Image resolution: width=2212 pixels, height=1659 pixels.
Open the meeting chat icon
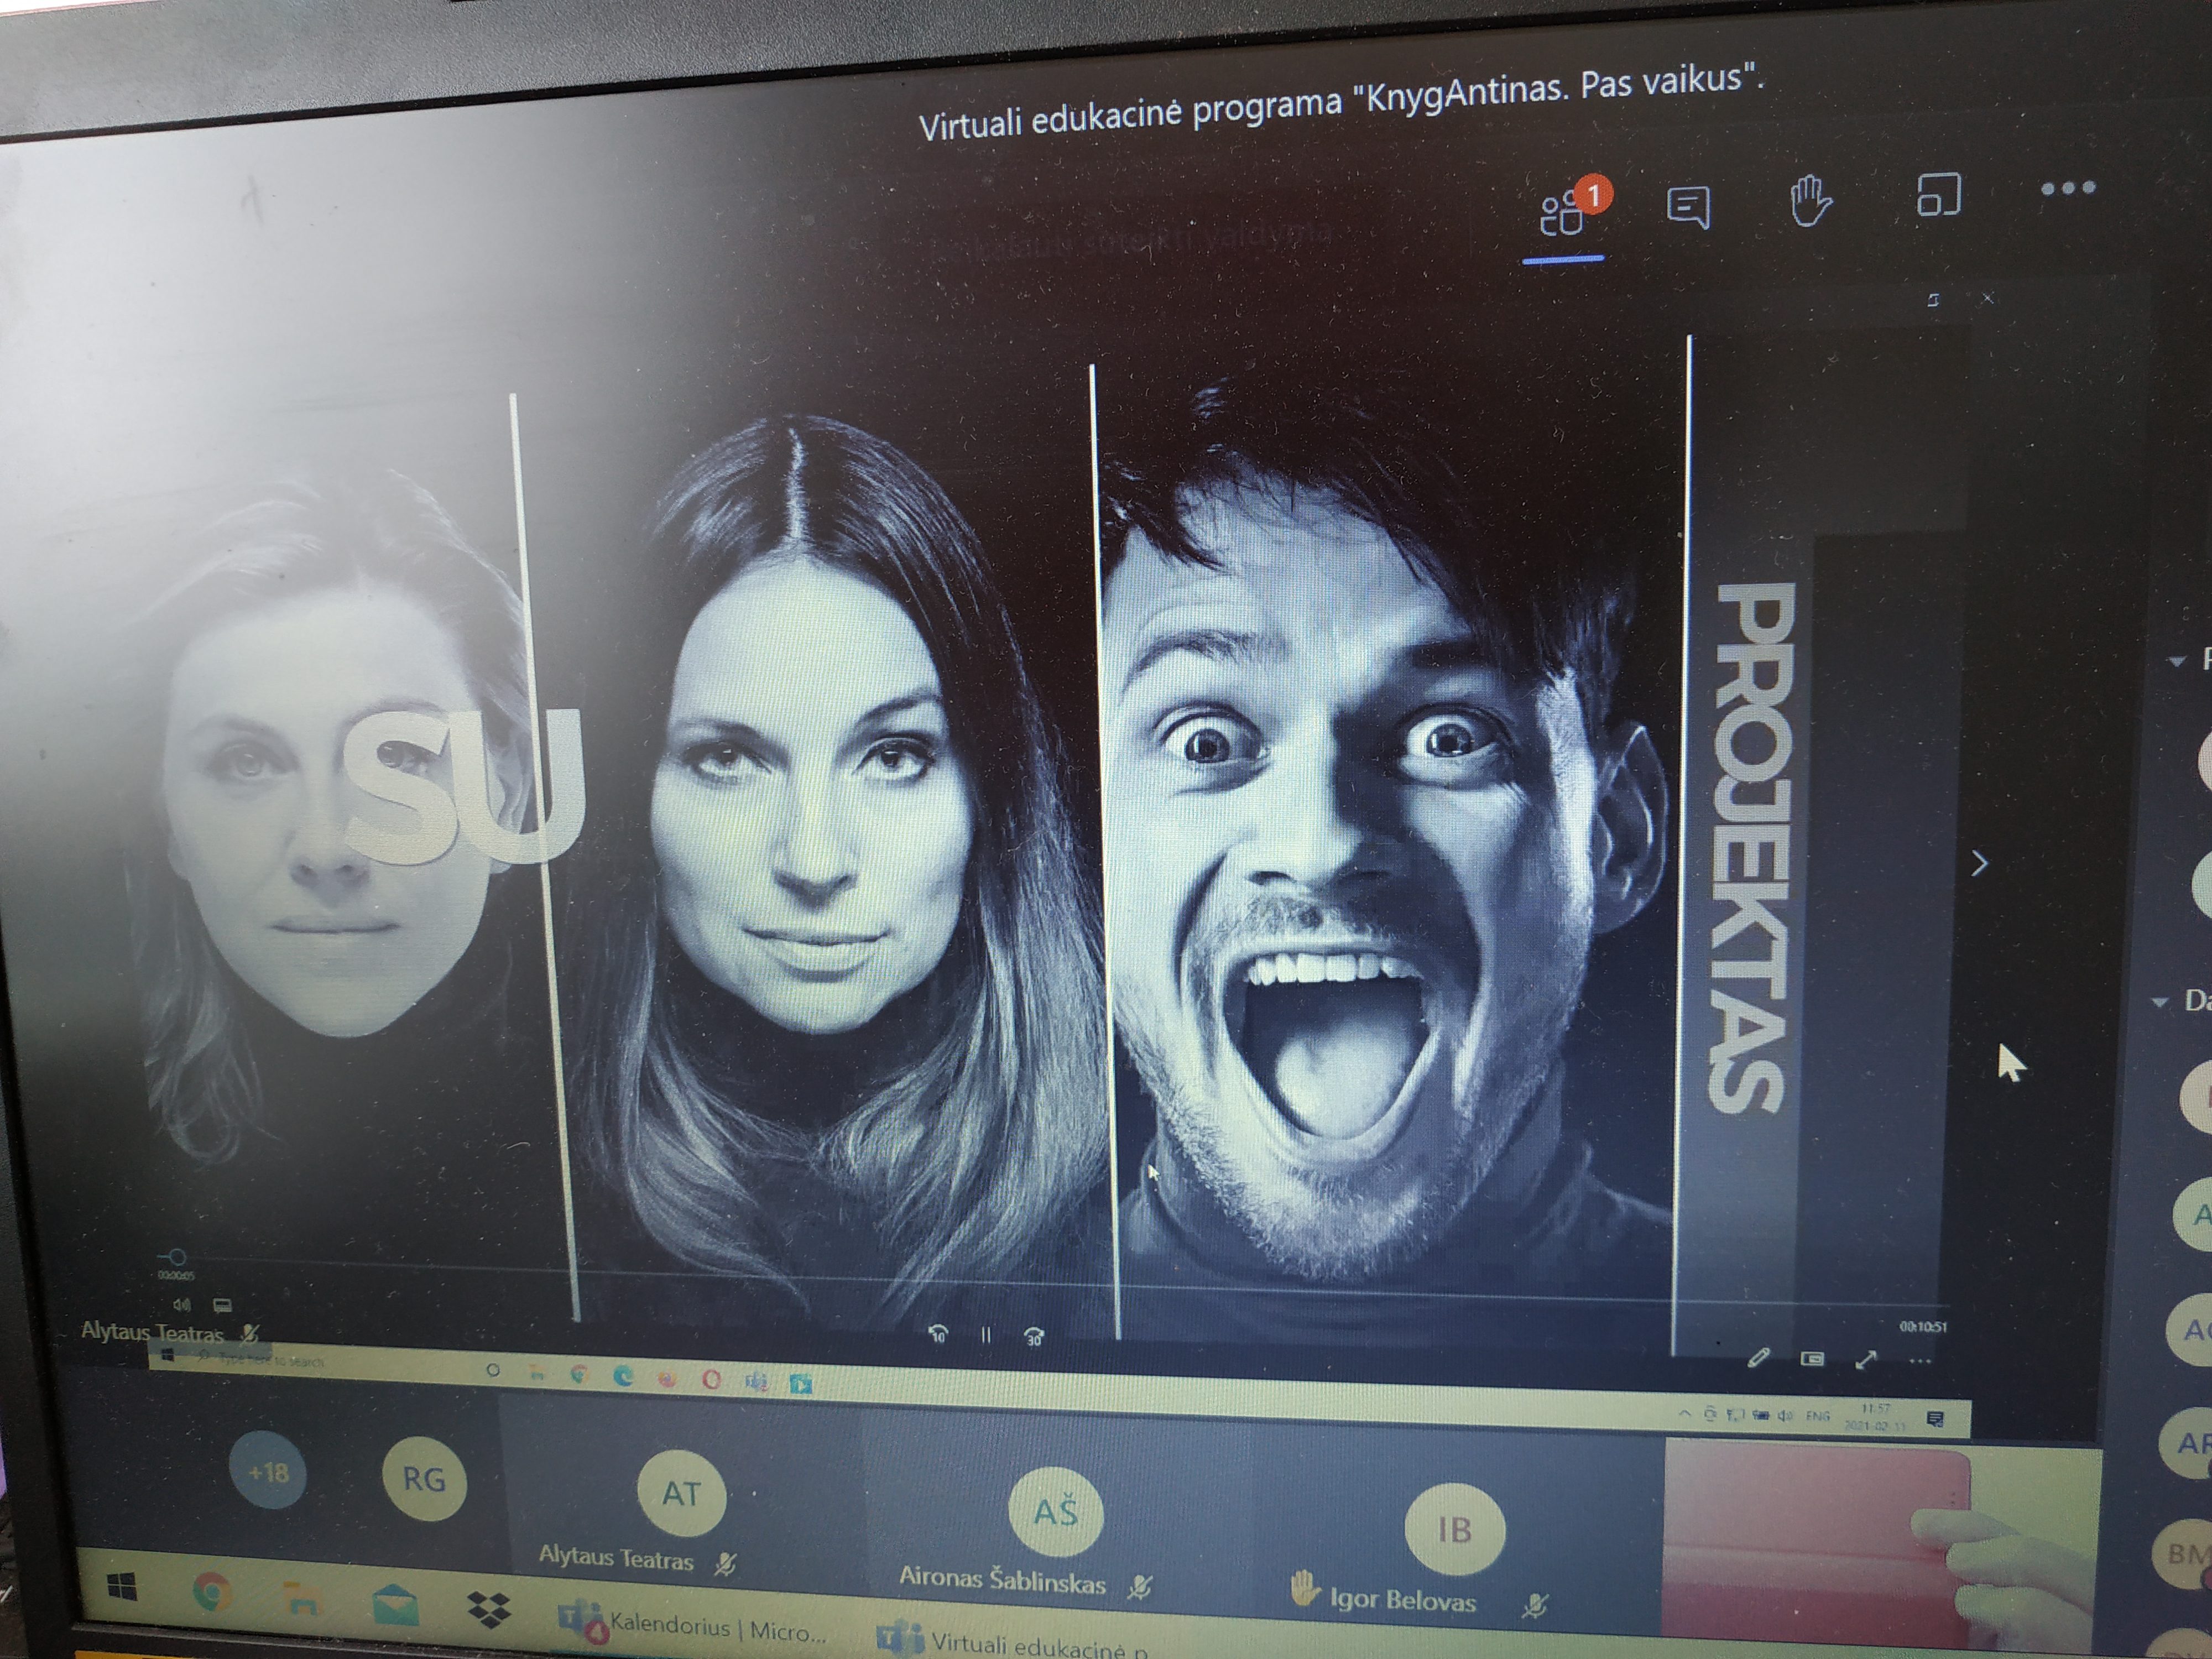pyautogui.click(x=1688, y=207)
